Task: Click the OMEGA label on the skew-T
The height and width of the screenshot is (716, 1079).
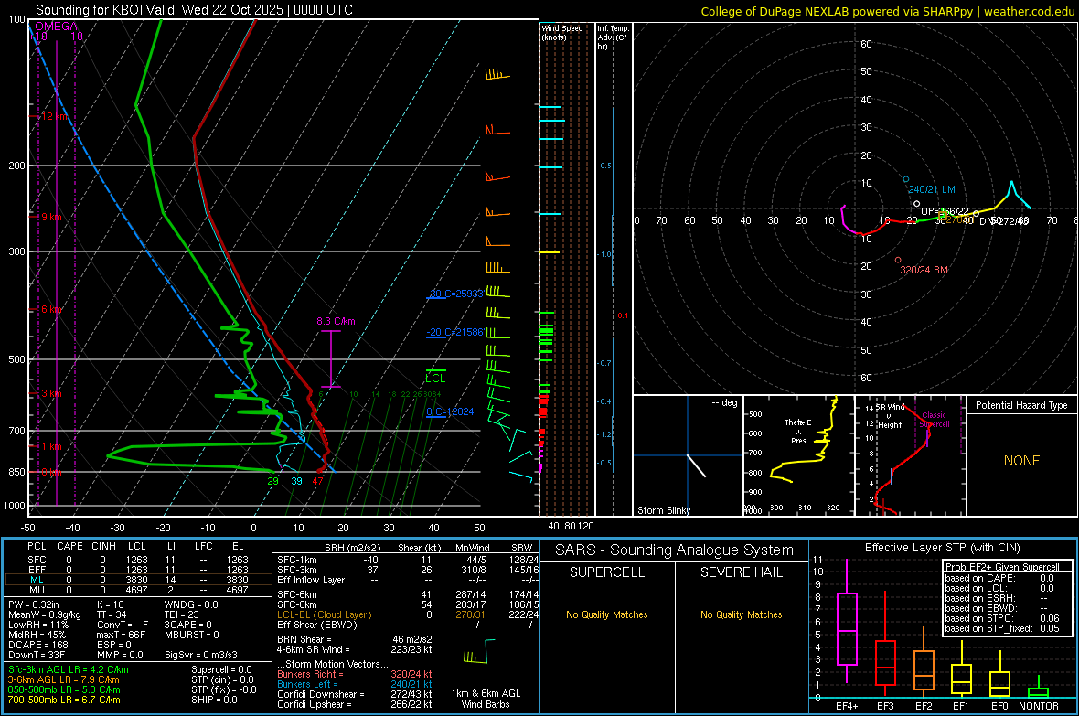Action: (57, 27)
